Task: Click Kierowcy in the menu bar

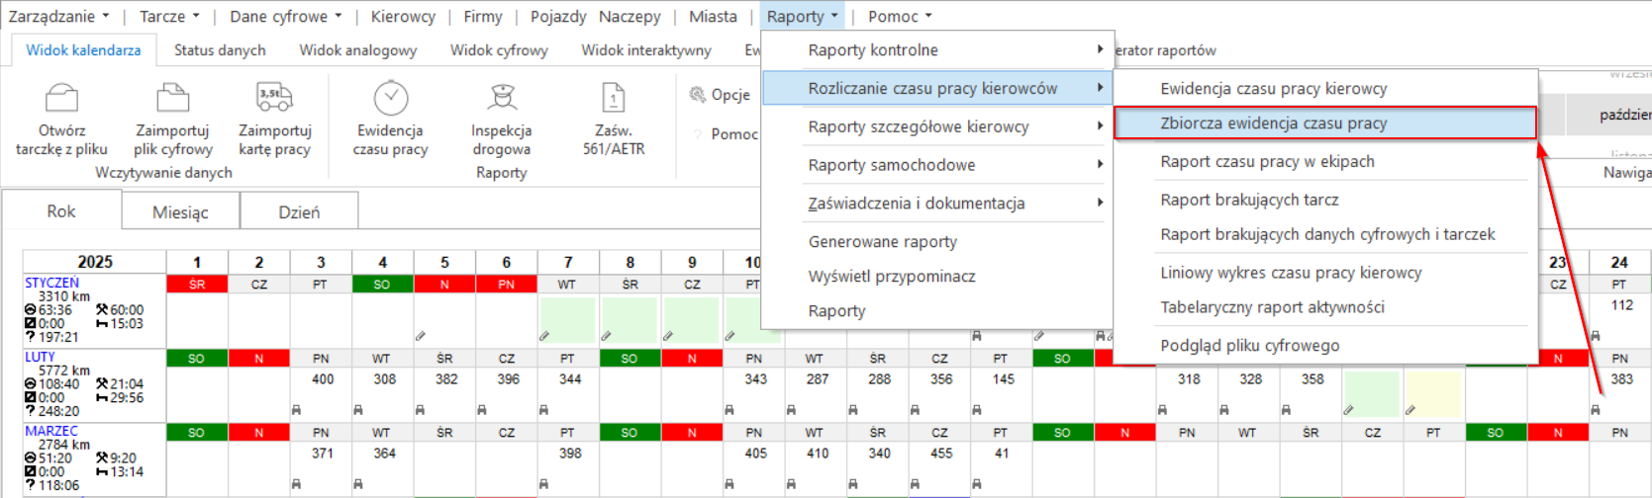Action: [x=403, y=16]
